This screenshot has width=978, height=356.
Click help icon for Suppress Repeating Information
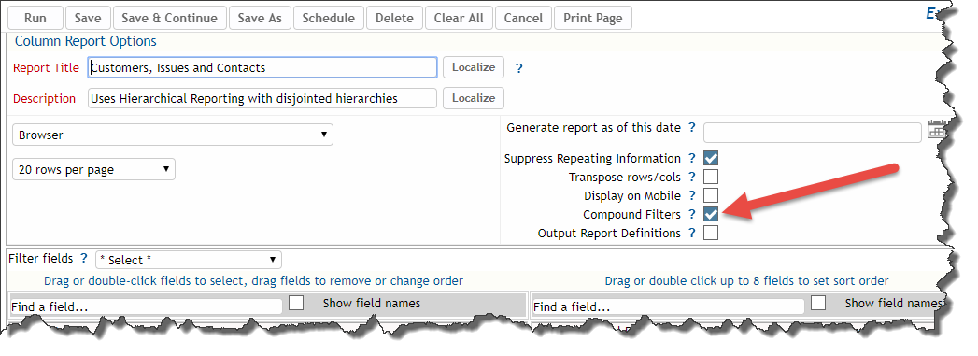point(691,158)
